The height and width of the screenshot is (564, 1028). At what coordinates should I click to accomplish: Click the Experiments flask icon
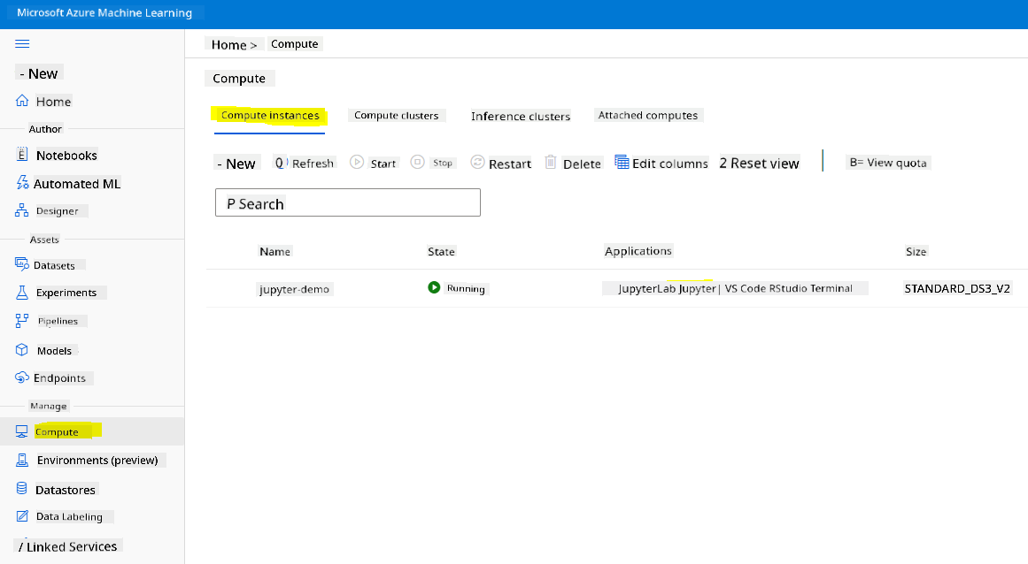(x=21, y=293)
